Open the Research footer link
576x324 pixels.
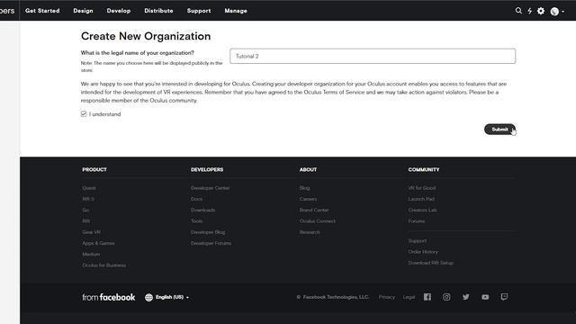310,232
